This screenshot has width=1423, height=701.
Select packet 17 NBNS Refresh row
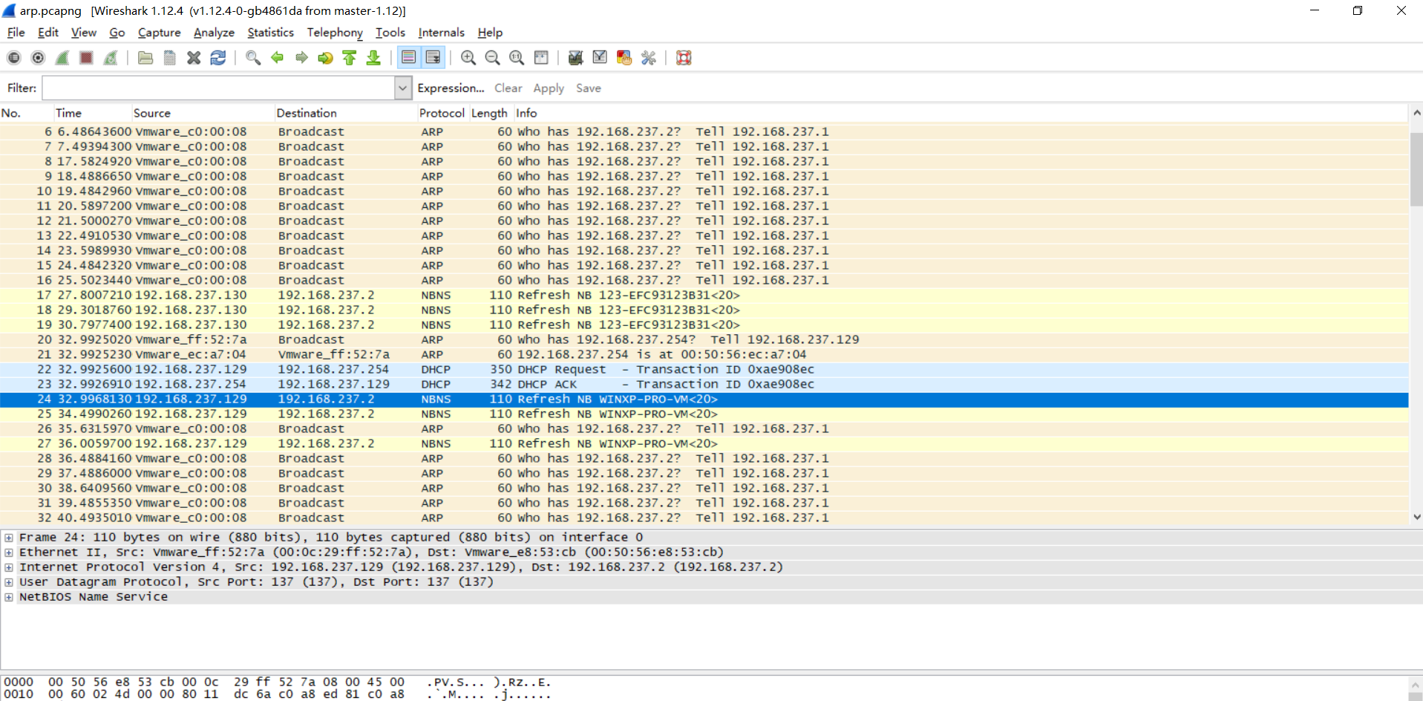(x=704, y=296)
